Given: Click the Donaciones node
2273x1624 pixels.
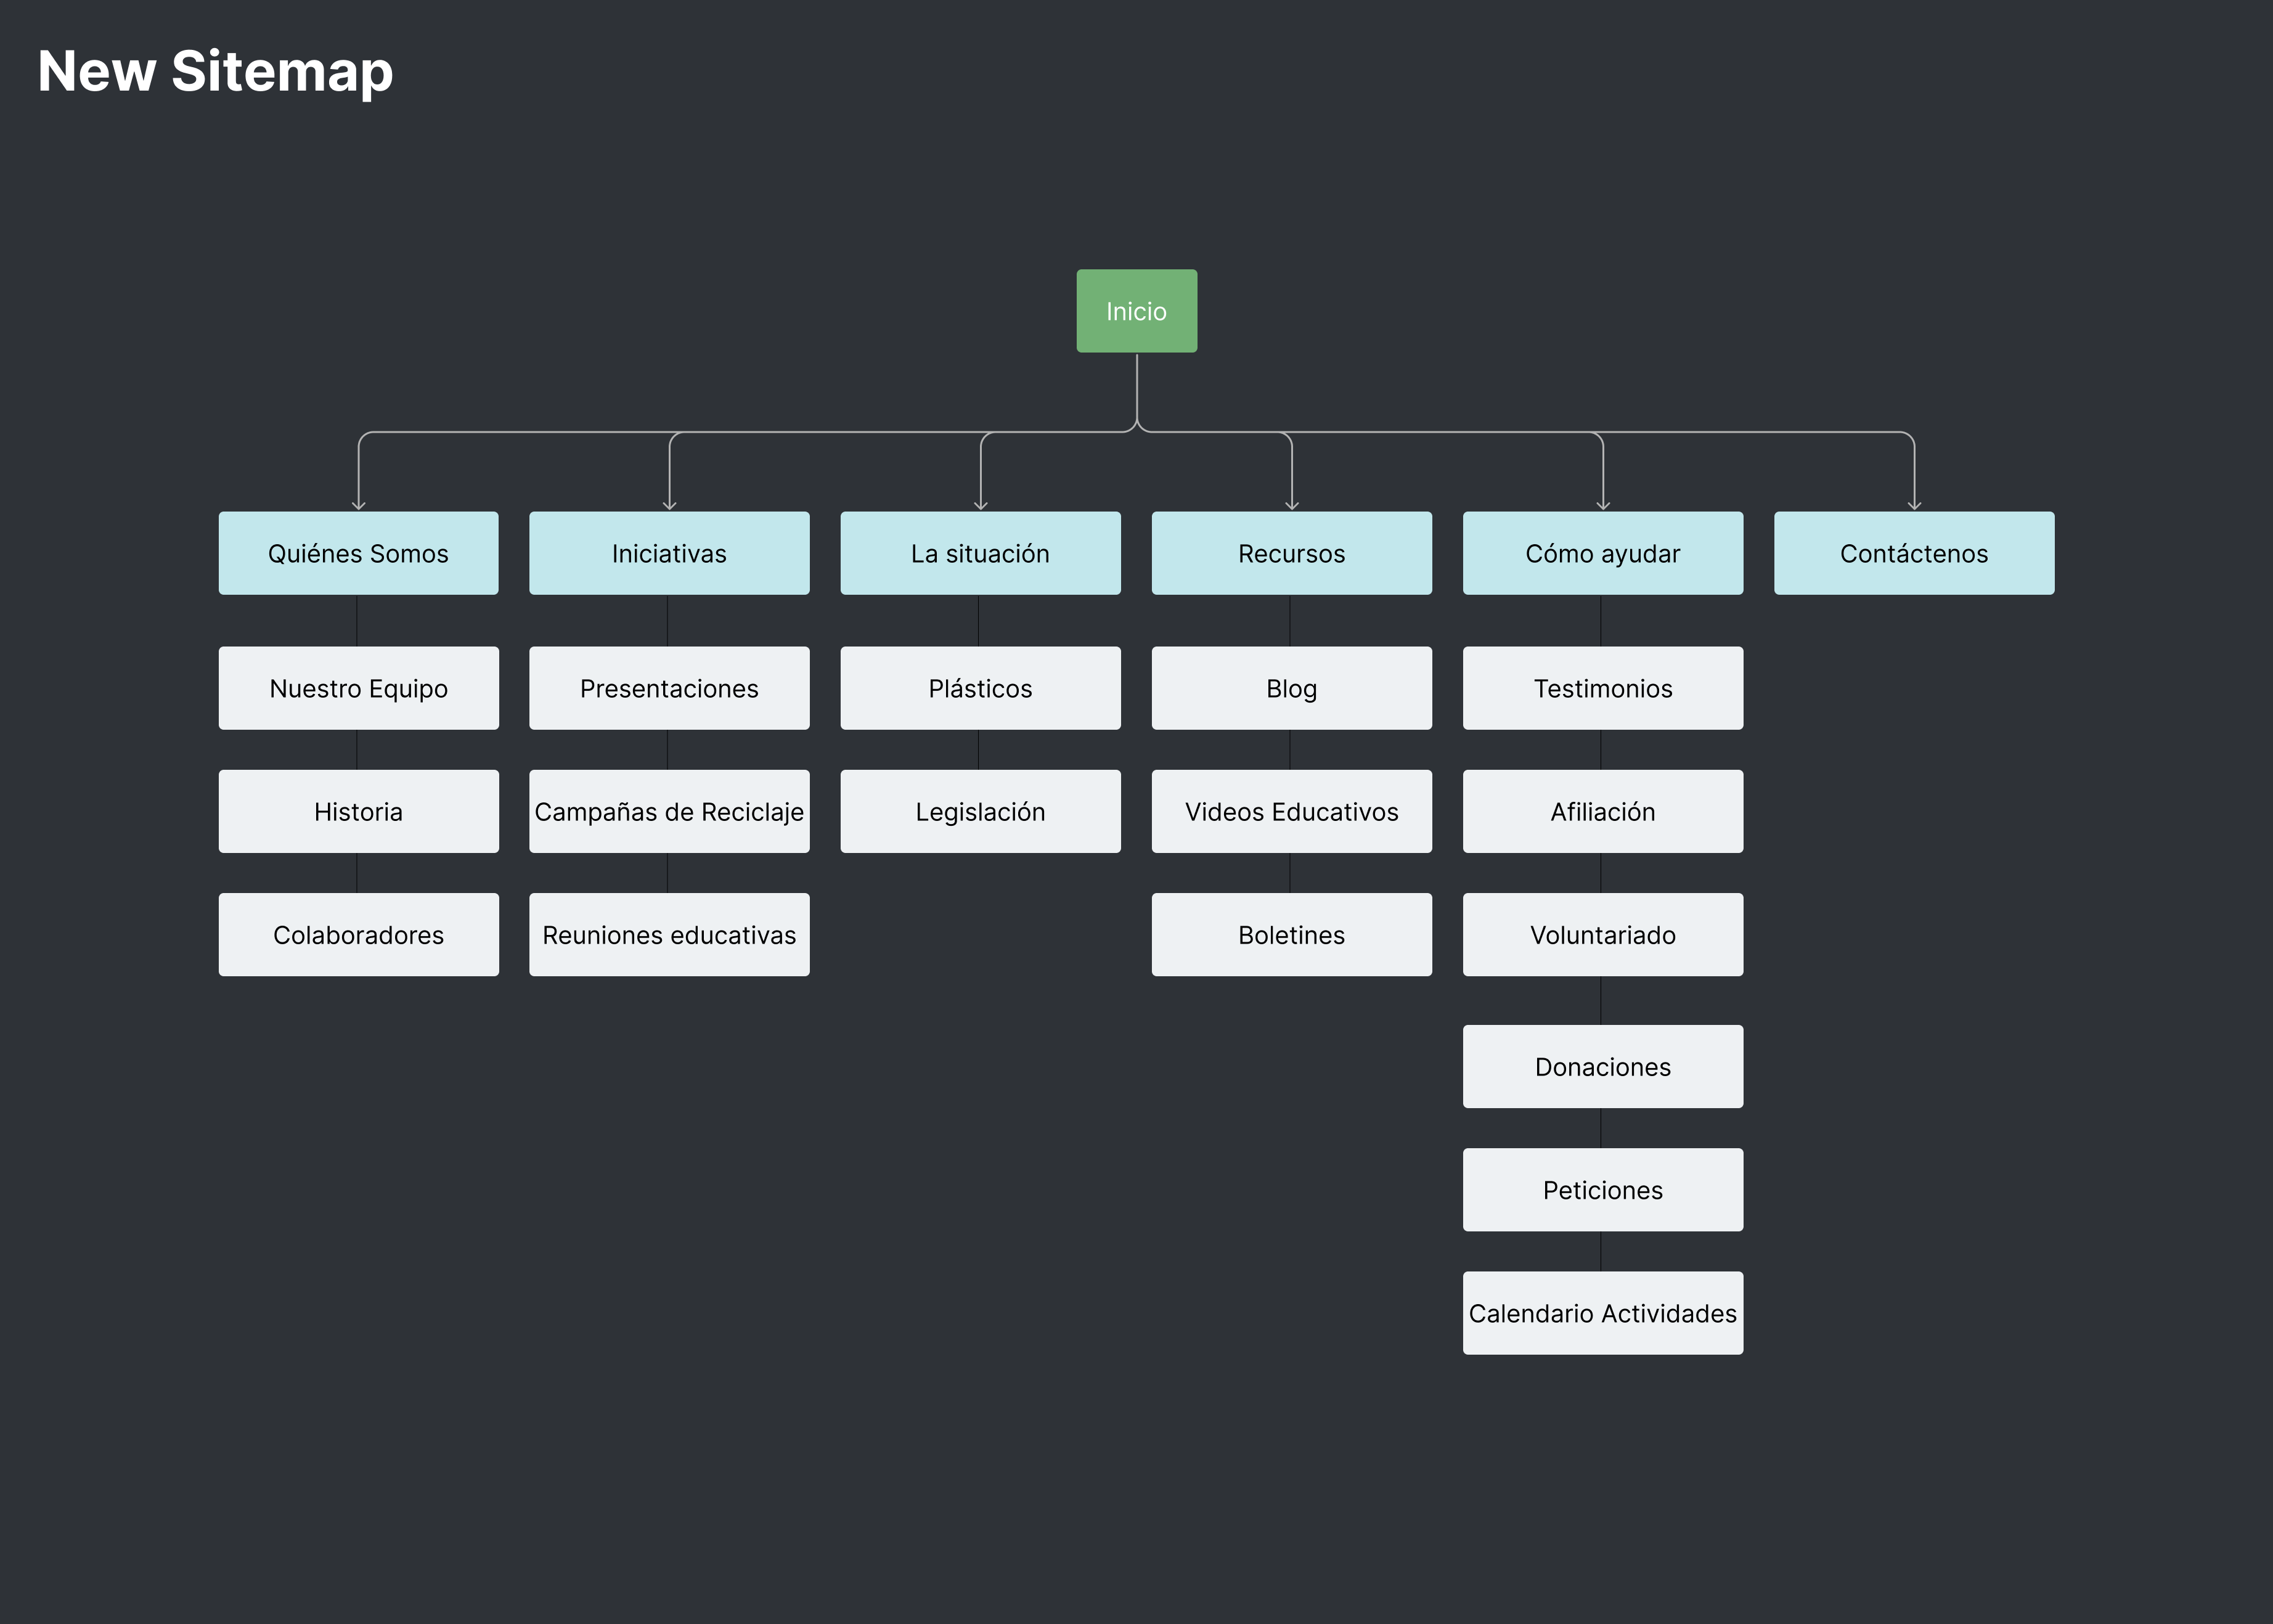Looking at the screenshot, I should [x=1603, y=1066].
